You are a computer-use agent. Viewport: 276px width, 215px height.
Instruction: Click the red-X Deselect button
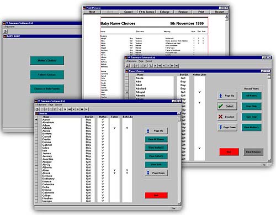tap(227, 117)
